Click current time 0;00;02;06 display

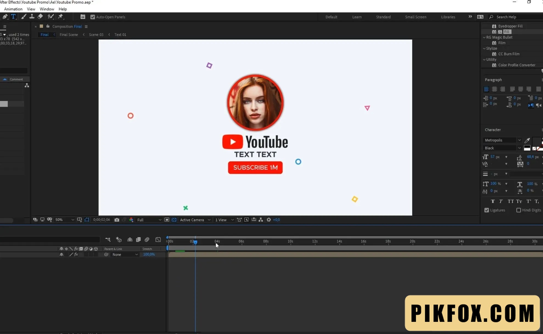point(102,220)
